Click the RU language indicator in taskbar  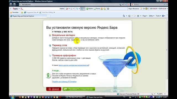point(124,97)
